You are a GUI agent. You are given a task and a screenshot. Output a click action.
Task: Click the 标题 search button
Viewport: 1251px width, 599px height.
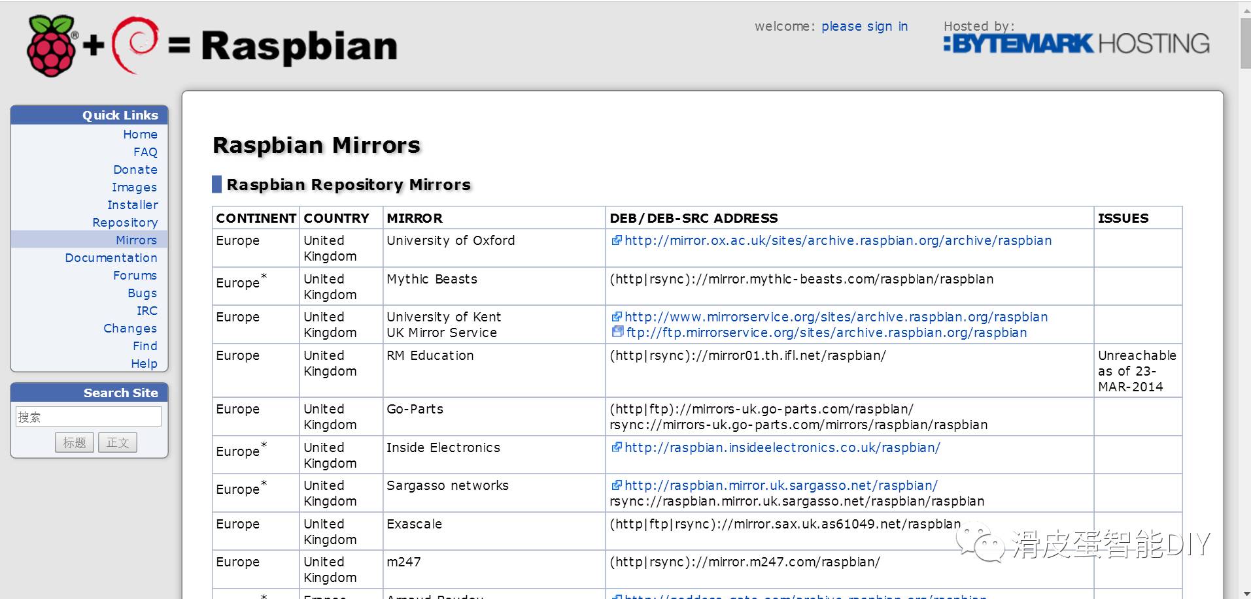[x=75, y=442]
